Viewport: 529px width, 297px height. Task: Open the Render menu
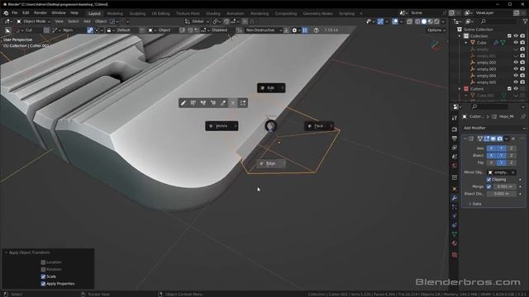[x=41, y=13]
